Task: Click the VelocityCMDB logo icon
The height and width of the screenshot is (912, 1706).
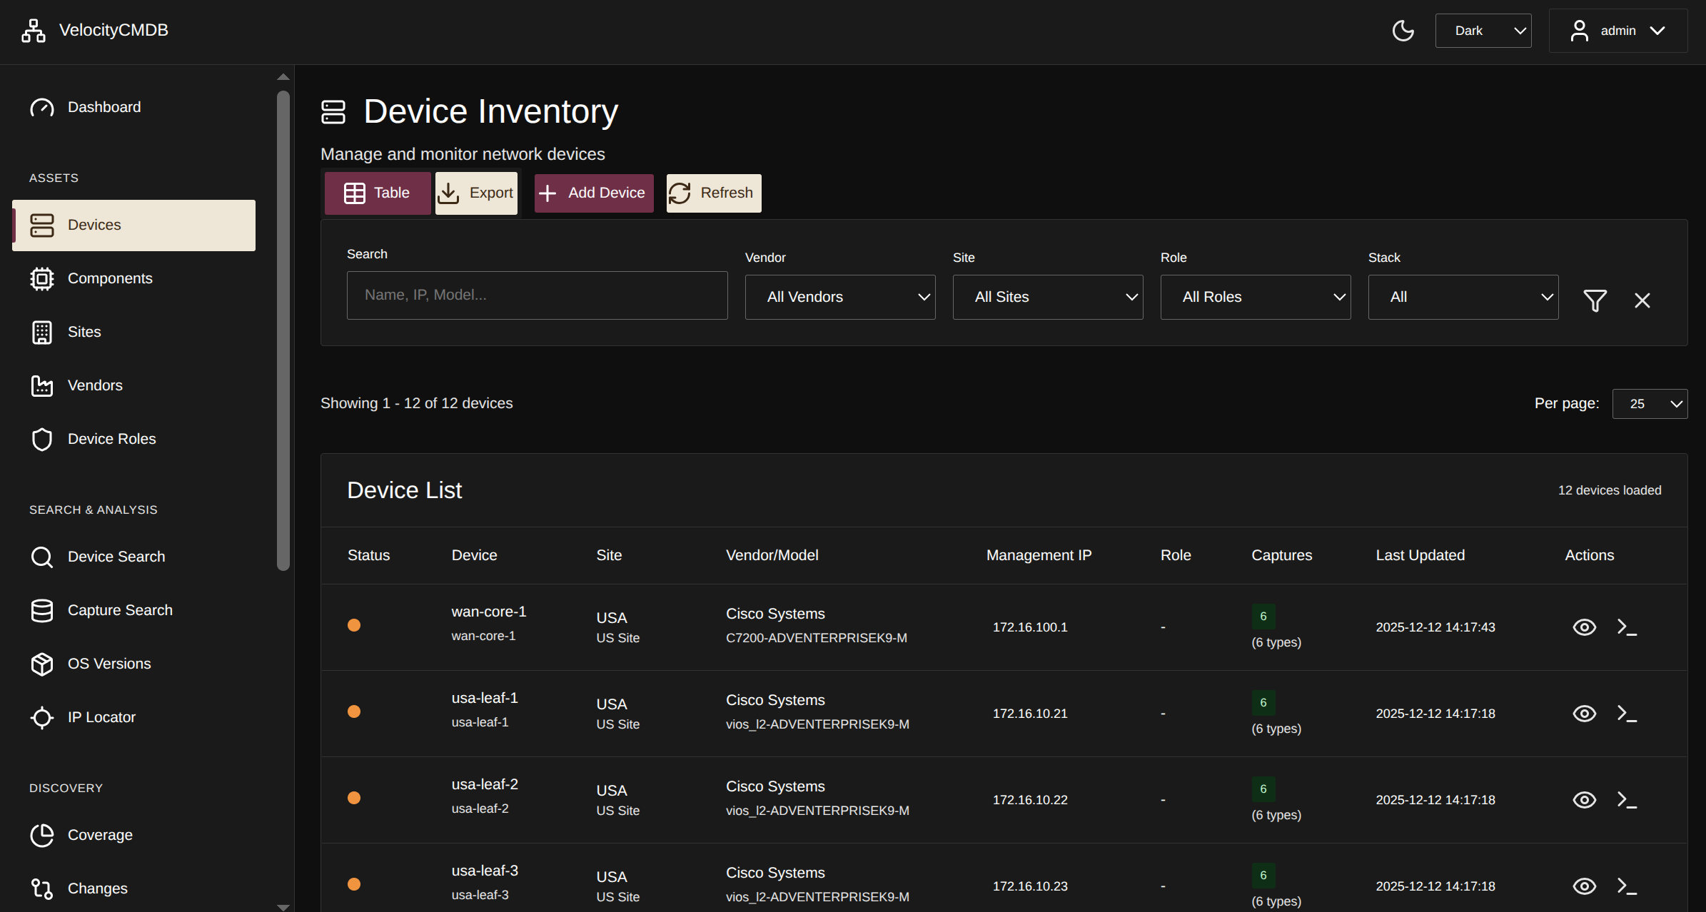Action: click(x=34, y=31)
